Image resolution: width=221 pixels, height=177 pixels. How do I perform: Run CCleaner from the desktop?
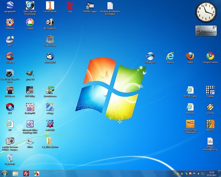click(x=10, y=58)
